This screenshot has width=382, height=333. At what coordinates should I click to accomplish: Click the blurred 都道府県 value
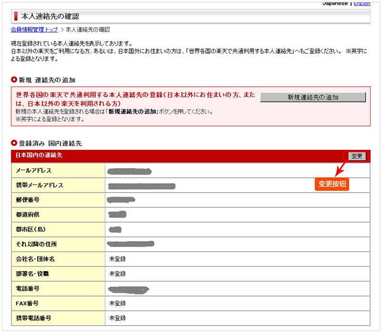[117, 215]
